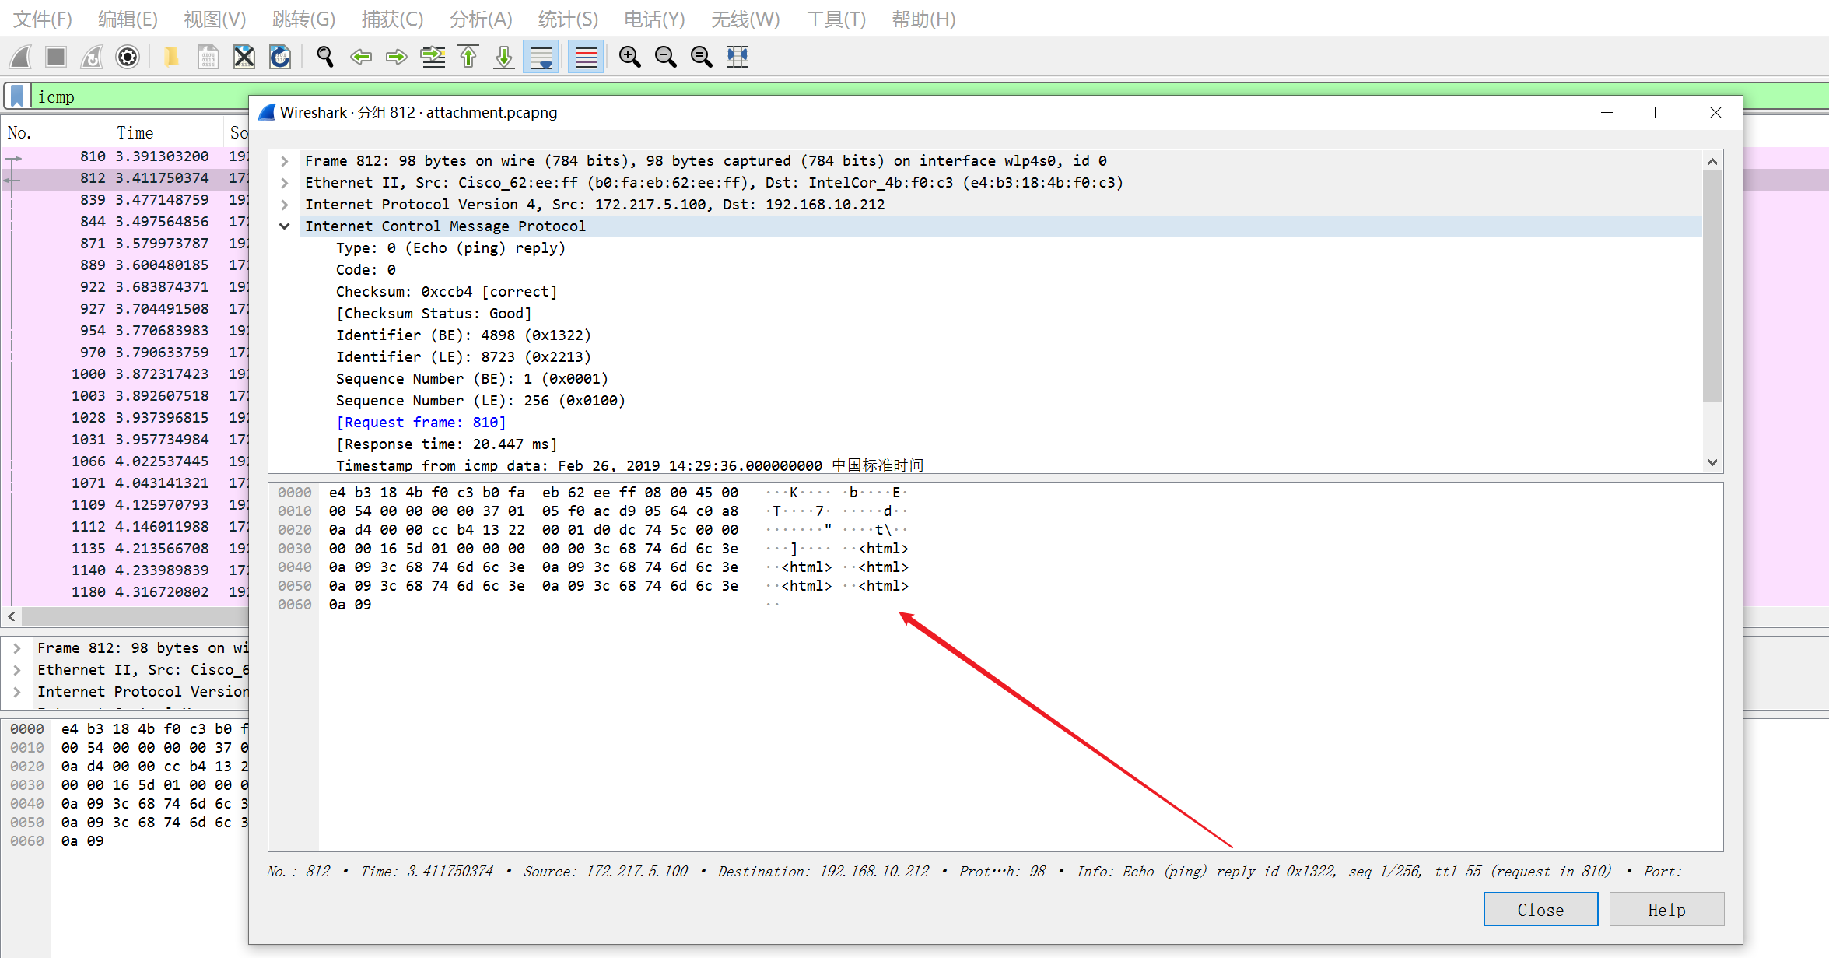Open the 统计(S) menu

(569, 19)
